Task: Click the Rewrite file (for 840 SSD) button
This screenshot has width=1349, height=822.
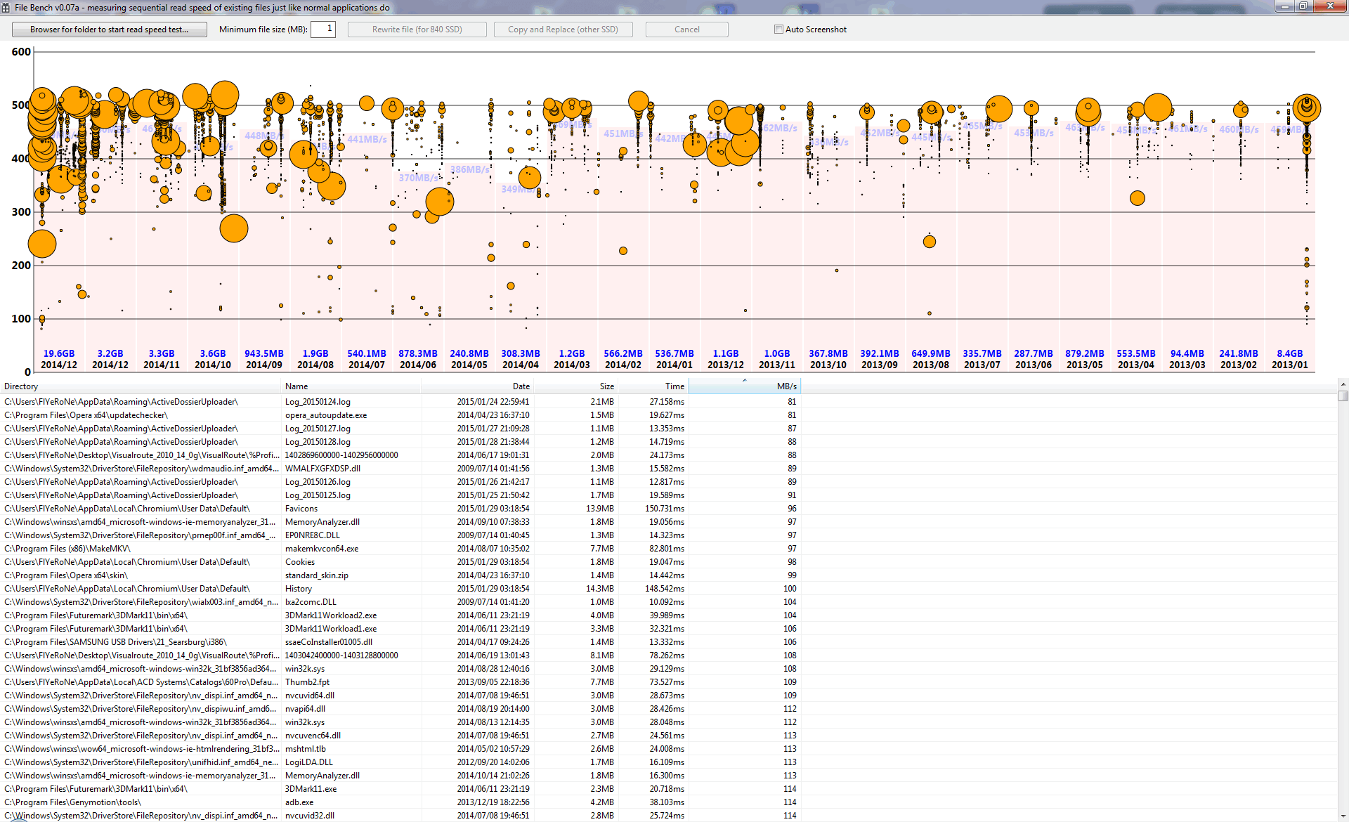Action: coord(417,30)
